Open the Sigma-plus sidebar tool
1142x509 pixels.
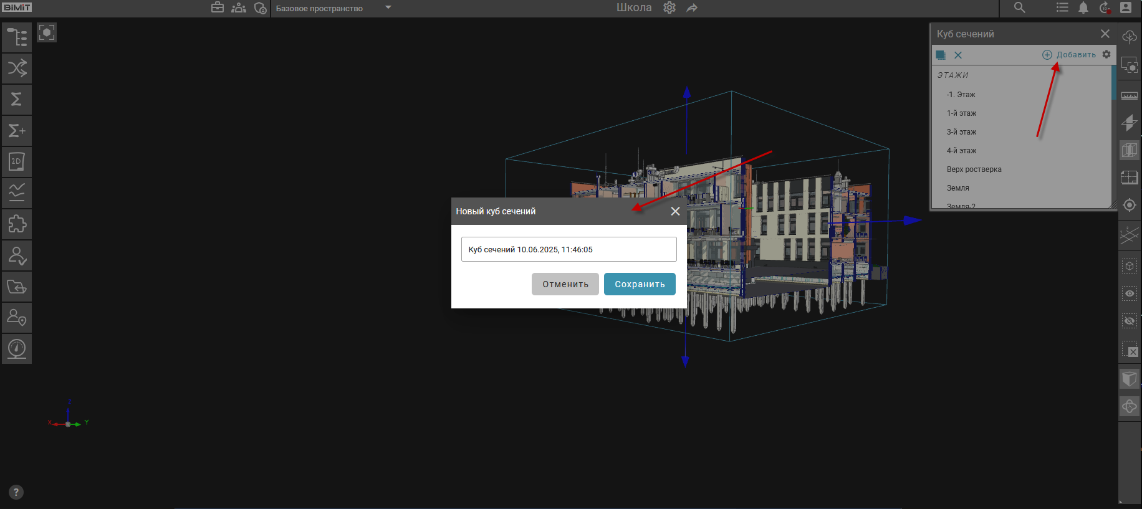tap(17, 131)
